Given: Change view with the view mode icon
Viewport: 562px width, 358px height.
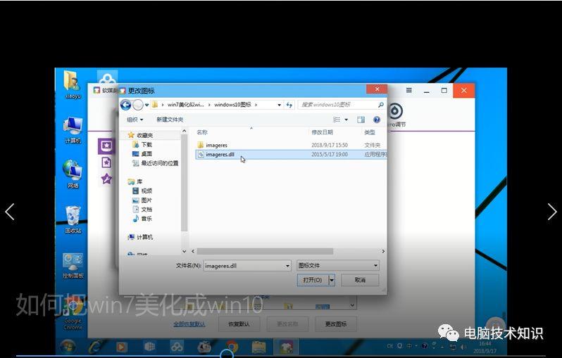Looking at the screenshot, I should (x=337, y=119).
